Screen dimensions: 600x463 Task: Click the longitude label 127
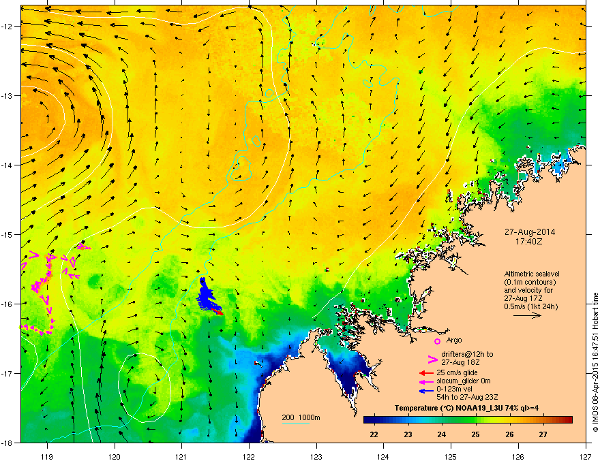tap(586, 456)
